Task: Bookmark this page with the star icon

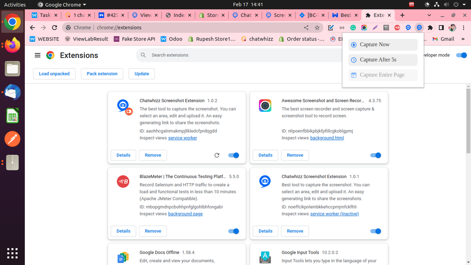Action: click(317, 28)
